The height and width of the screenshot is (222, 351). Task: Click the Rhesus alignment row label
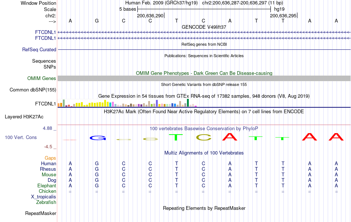[x=48, y=169]
